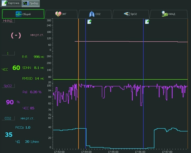The height and width of the screenshot is (153, 191).
Task: Click the CO2 value 35
Action: pos(9,135)
